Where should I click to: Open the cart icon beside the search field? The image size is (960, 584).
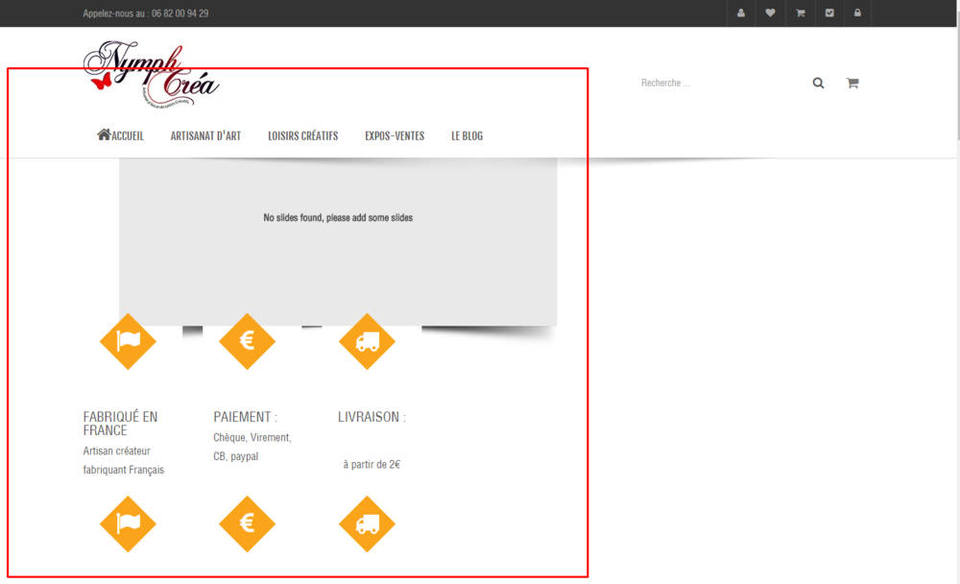click(852, 83)
